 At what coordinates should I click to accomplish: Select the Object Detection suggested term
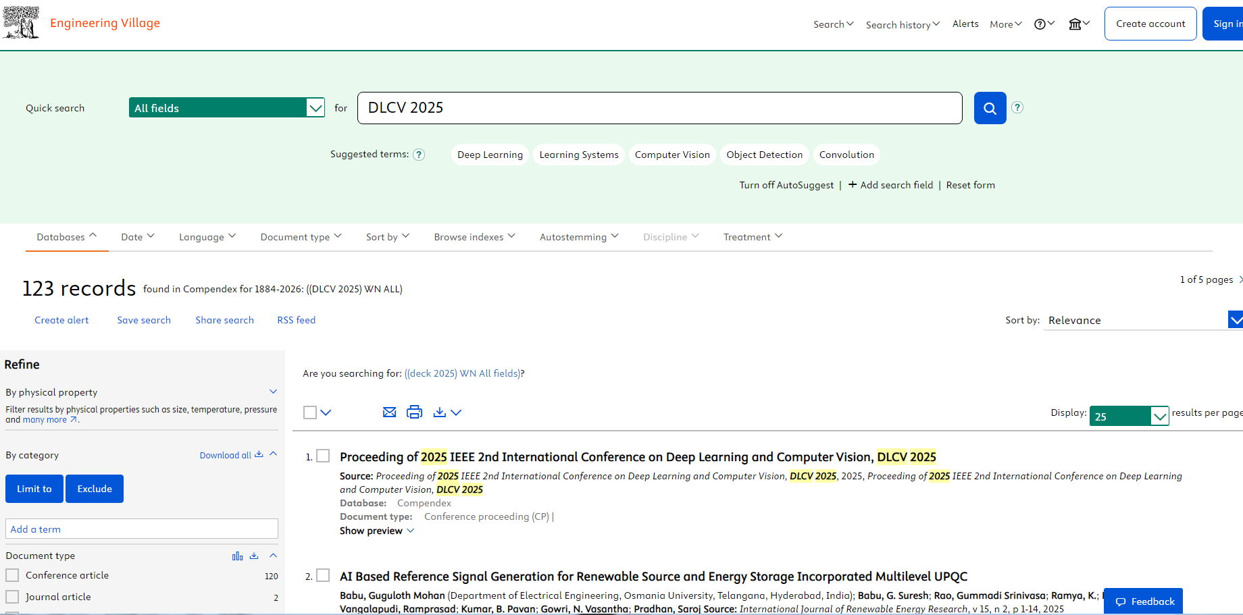coord(765,155)
